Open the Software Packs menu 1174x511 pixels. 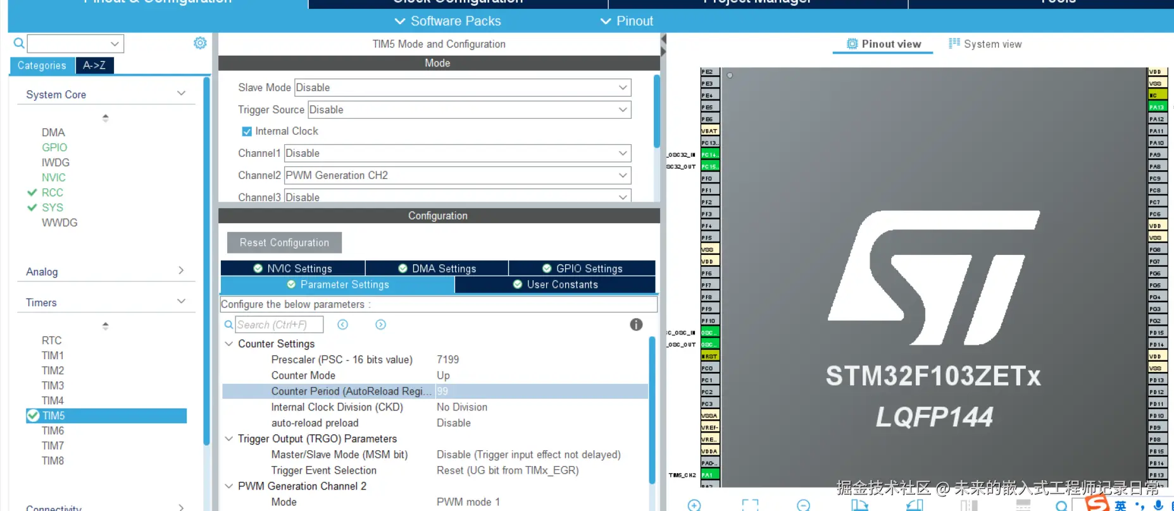447,21
